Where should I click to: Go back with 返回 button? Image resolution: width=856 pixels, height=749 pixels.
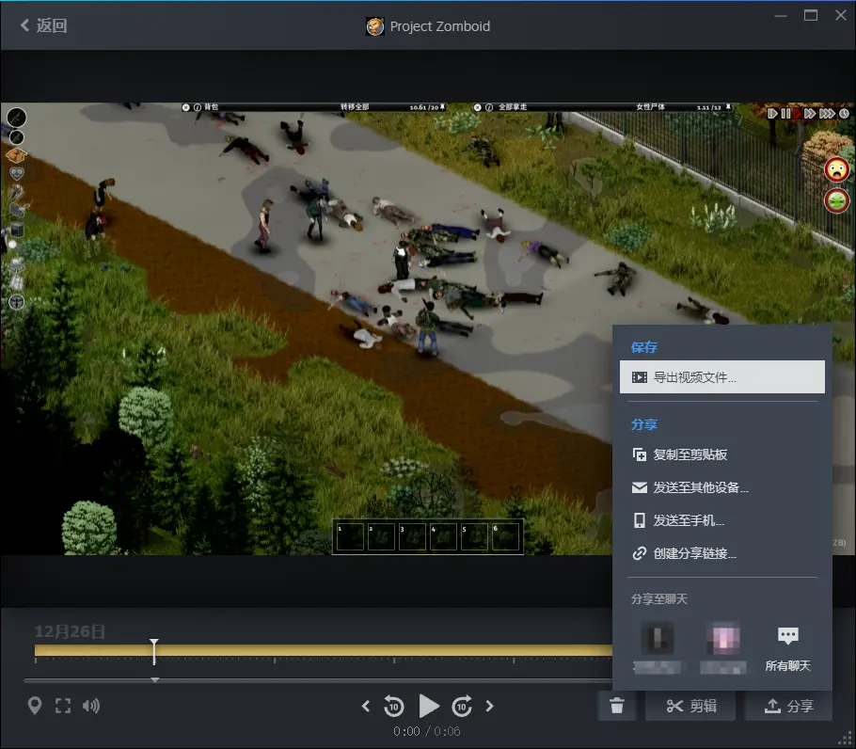coord(43,25)
